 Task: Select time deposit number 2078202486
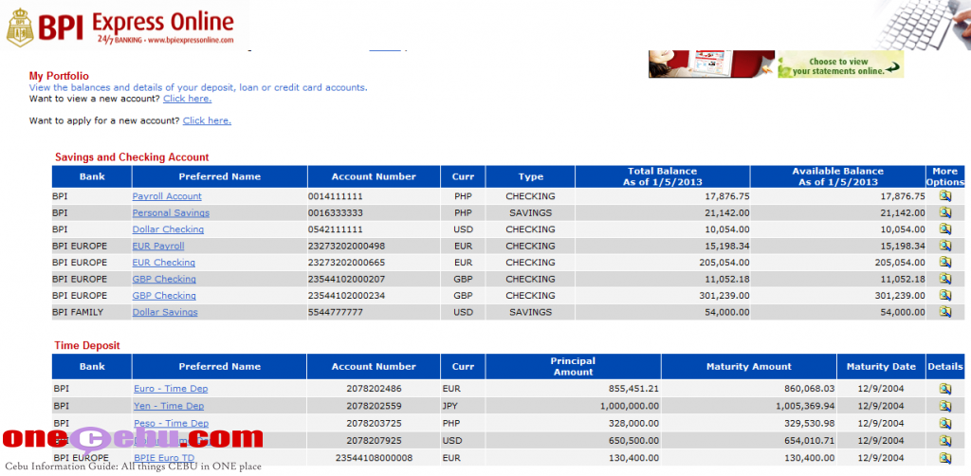374,389
